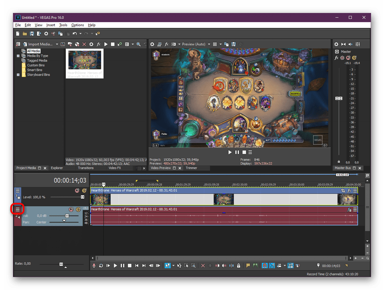Click the lock event icon in timeline toolbar
Image resolution: width=384 pixels, height=290 pixels.
[238, 266]
